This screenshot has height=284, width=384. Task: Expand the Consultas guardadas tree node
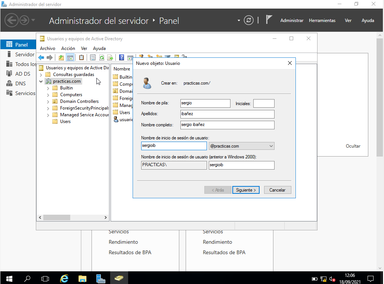pos(41,75)
